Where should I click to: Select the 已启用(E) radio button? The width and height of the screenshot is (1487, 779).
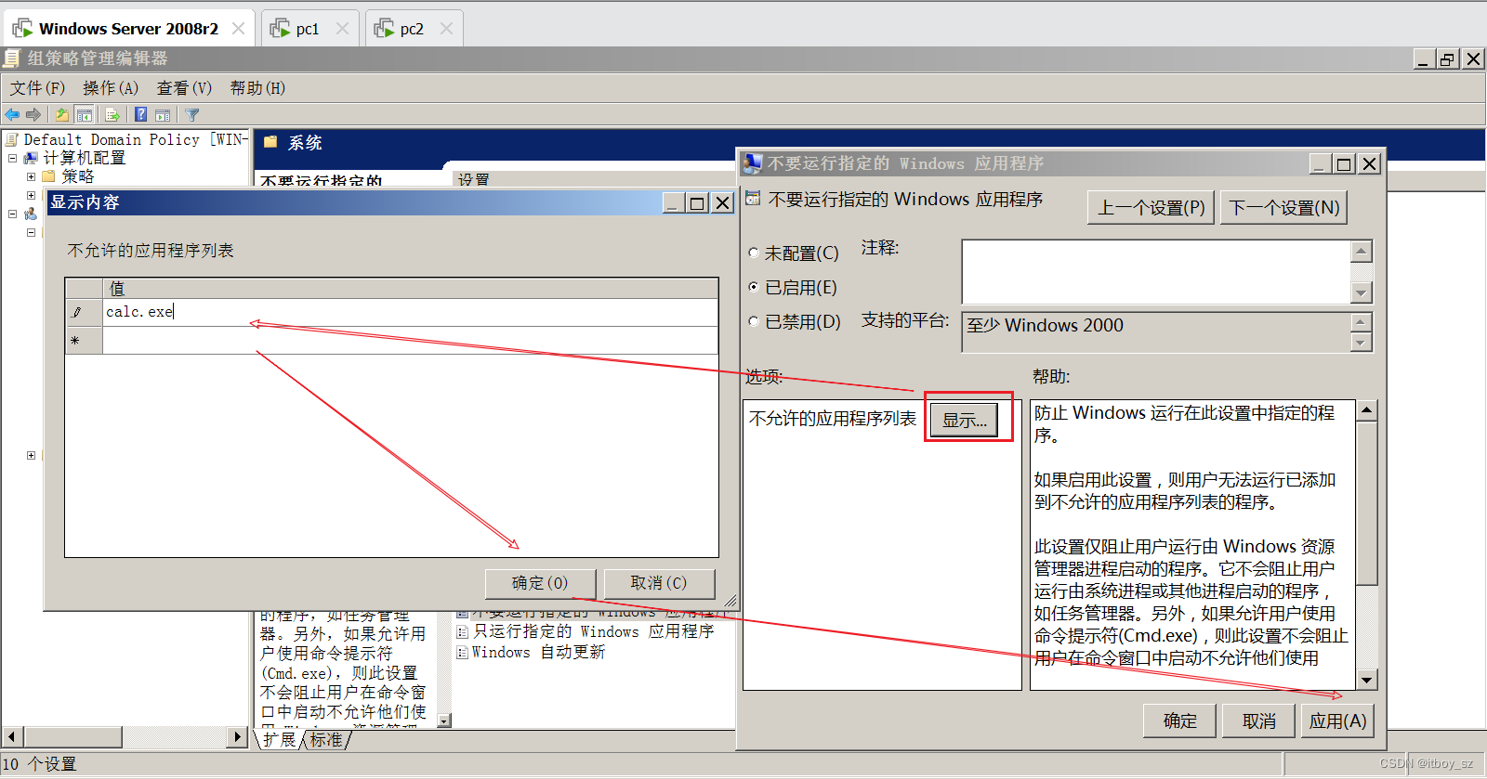coord(754,287)
